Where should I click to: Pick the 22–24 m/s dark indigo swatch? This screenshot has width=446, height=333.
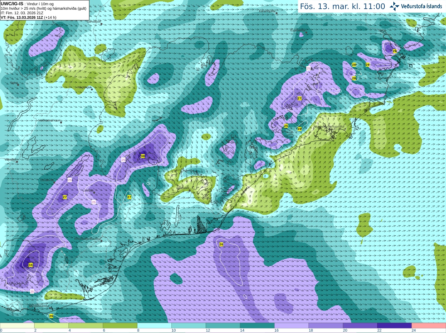pos(394,326)
